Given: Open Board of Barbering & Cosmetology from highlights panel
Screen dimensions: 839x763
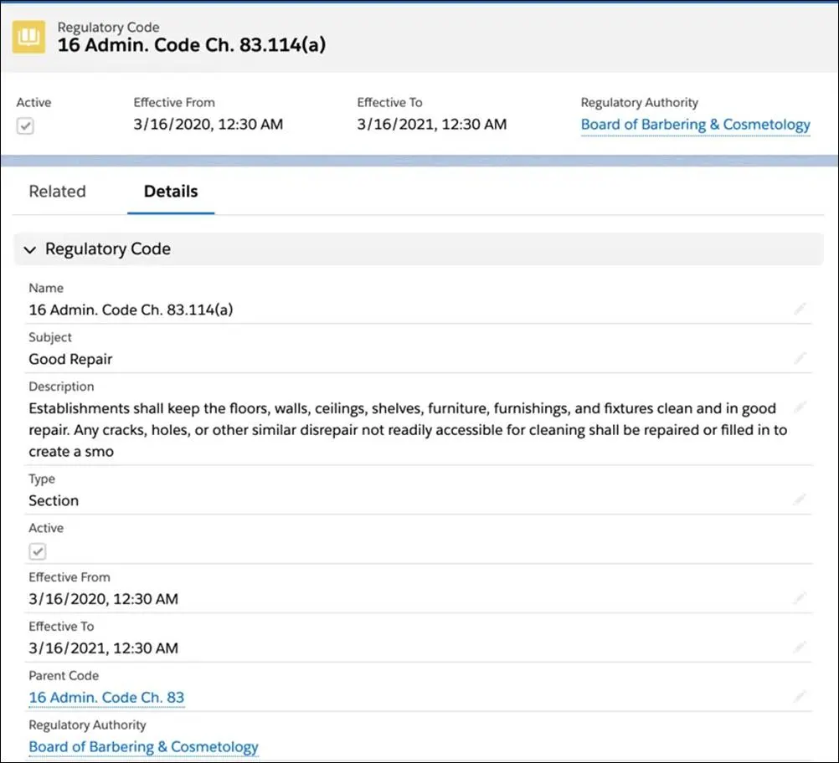Looking at the screenshot, I should click(696, 124).
